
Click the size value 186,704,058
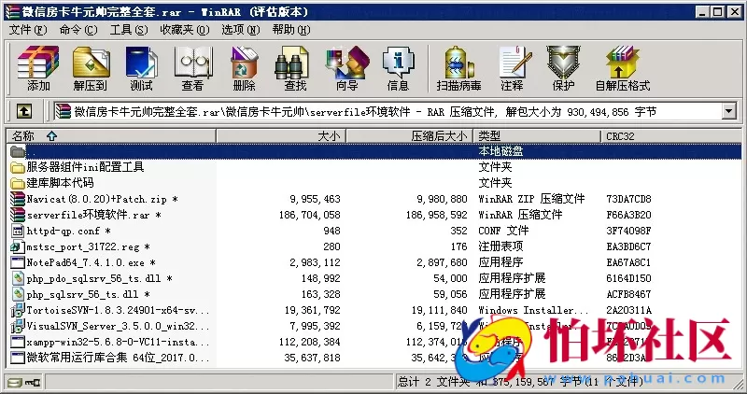tap(310, 215)
